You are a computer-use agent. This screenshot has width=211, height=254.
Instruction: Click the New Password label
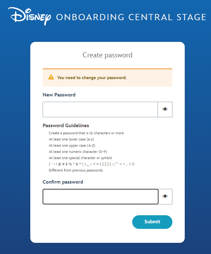(x=59, y=95)
